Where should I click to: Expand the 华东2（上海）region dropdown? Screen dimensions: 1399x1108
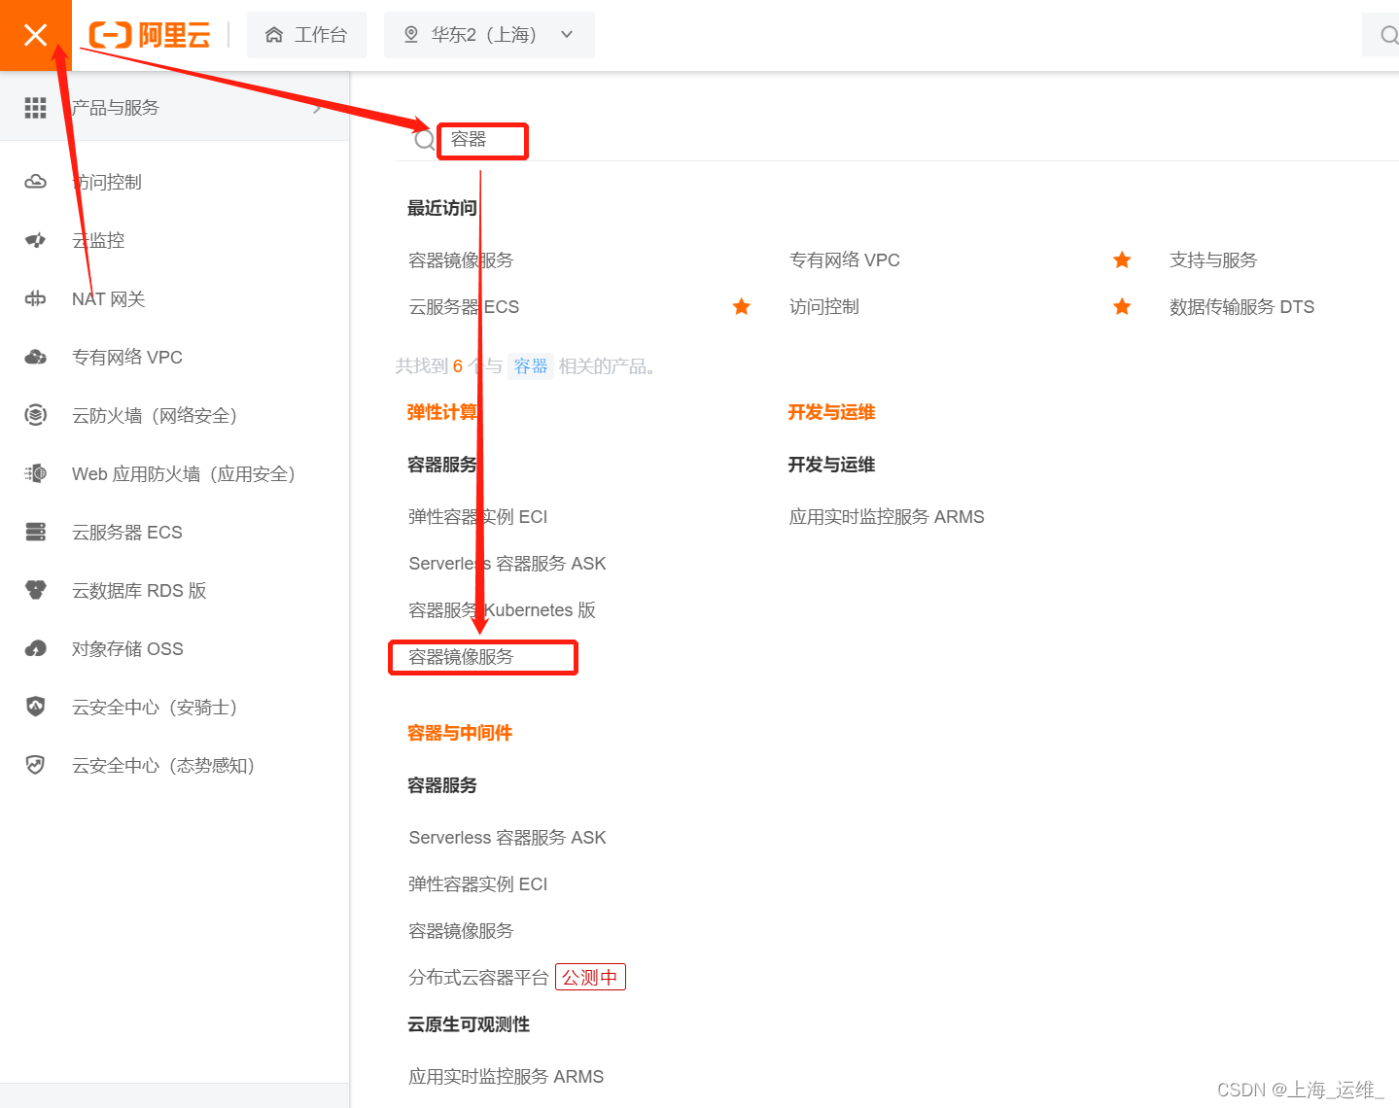[x=489, y=35]
